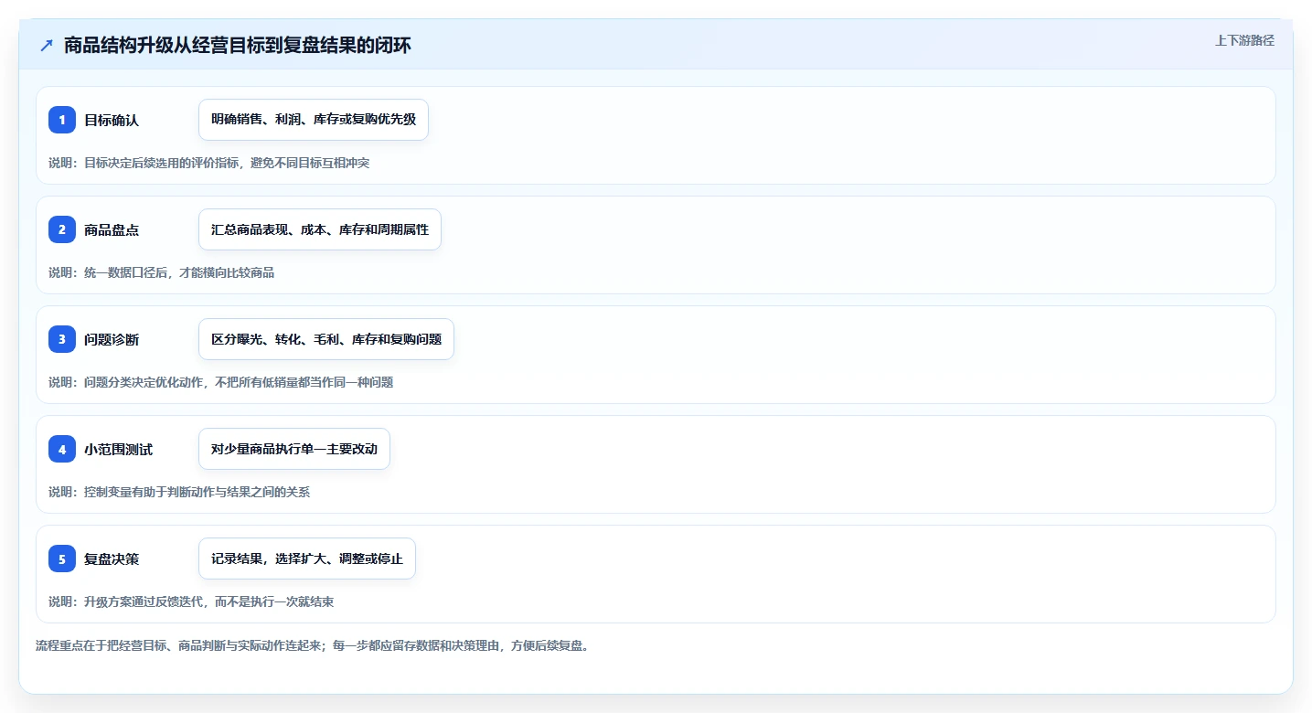Viewport: 1312px width, 713px height.
Task: Click the page title 商品结构升级从经营目标到复盘结果的闭环
Action: (238, 46)
